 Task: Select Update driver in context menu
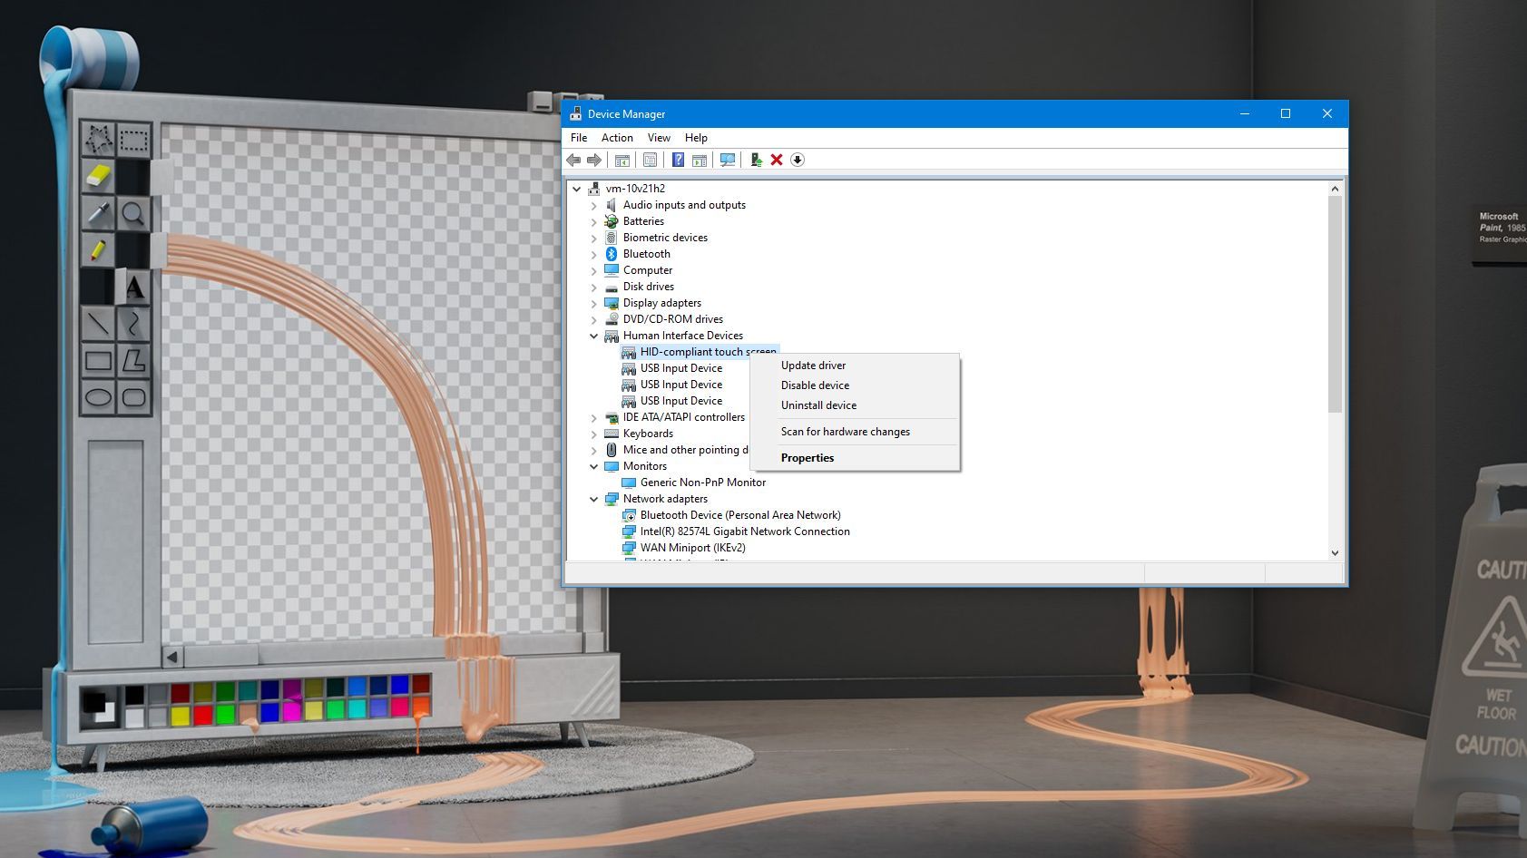(x=813, y=366)
